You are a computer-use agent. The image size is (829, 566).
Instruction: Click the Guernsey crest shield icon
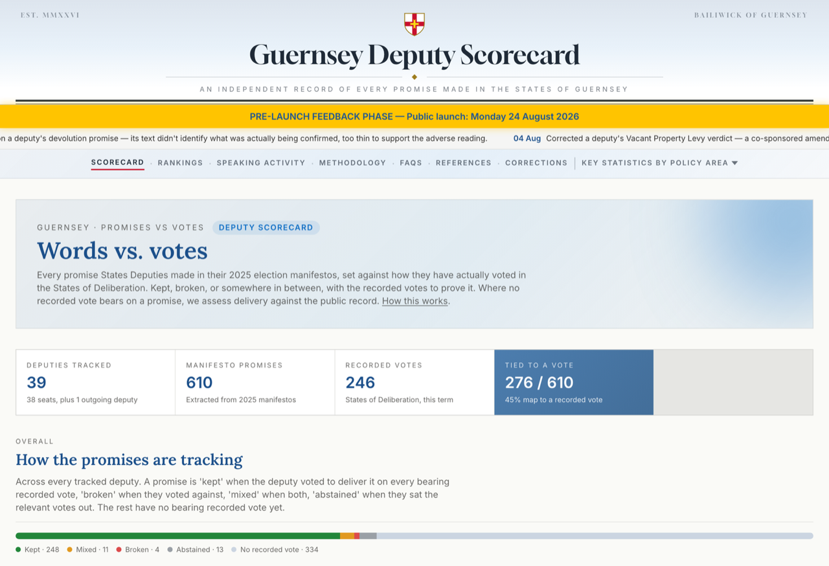[x=414, y=24]
